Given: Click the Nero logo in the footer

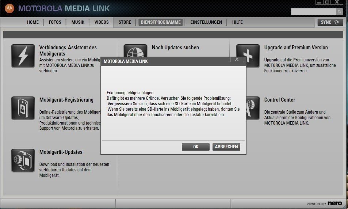Looking at the screenshot, I should click(335, 203).
